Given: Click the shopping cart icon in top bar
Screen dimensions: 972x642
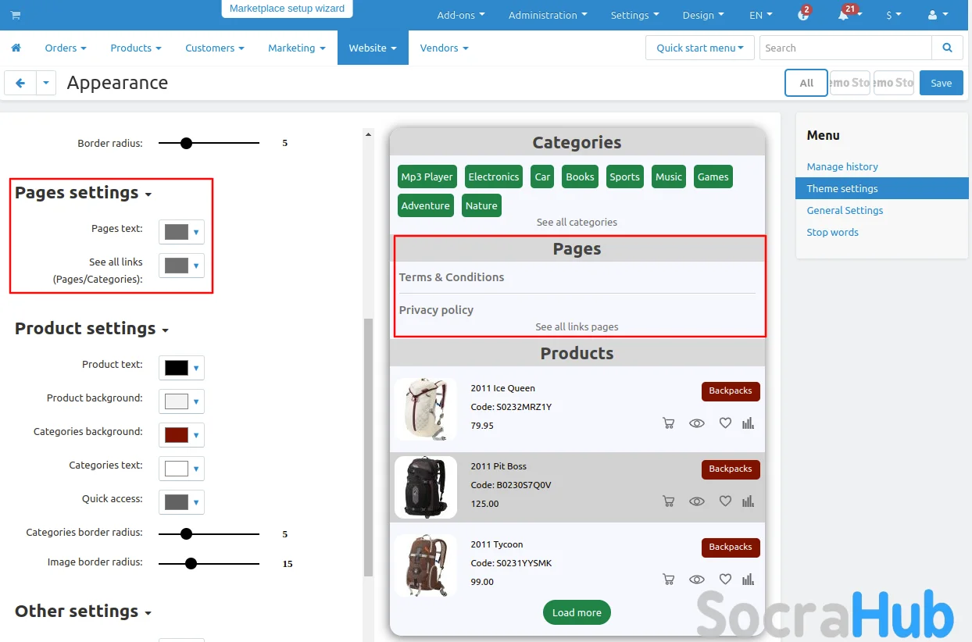Looking at the screenshot, I should [16, 16].
